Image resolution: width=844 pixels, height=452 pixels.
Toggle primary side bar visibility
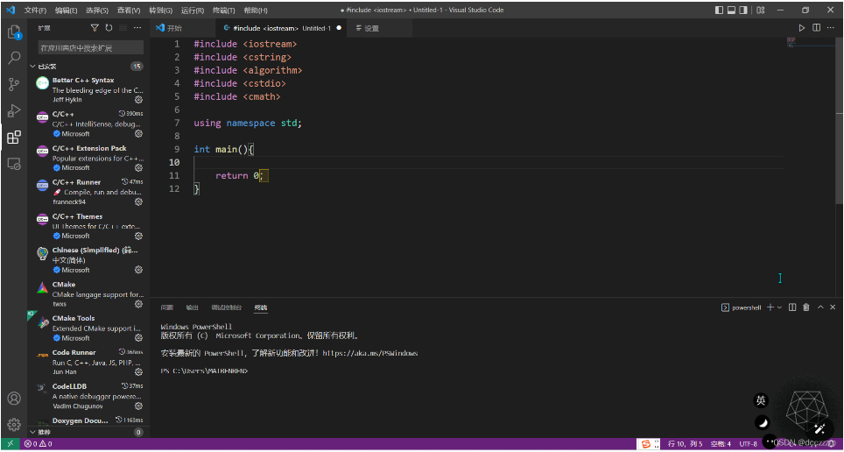pos(719,11)
